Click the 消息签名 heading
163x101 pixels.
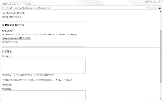coord(7,52)
